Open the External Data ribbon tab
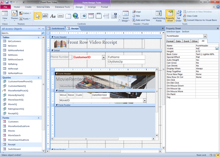 (43, 7)
